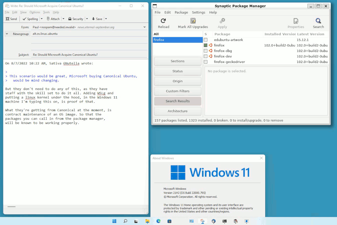Click the Attach paperclip button
This screenshot has width=337, height=225.
pos(53,19)
